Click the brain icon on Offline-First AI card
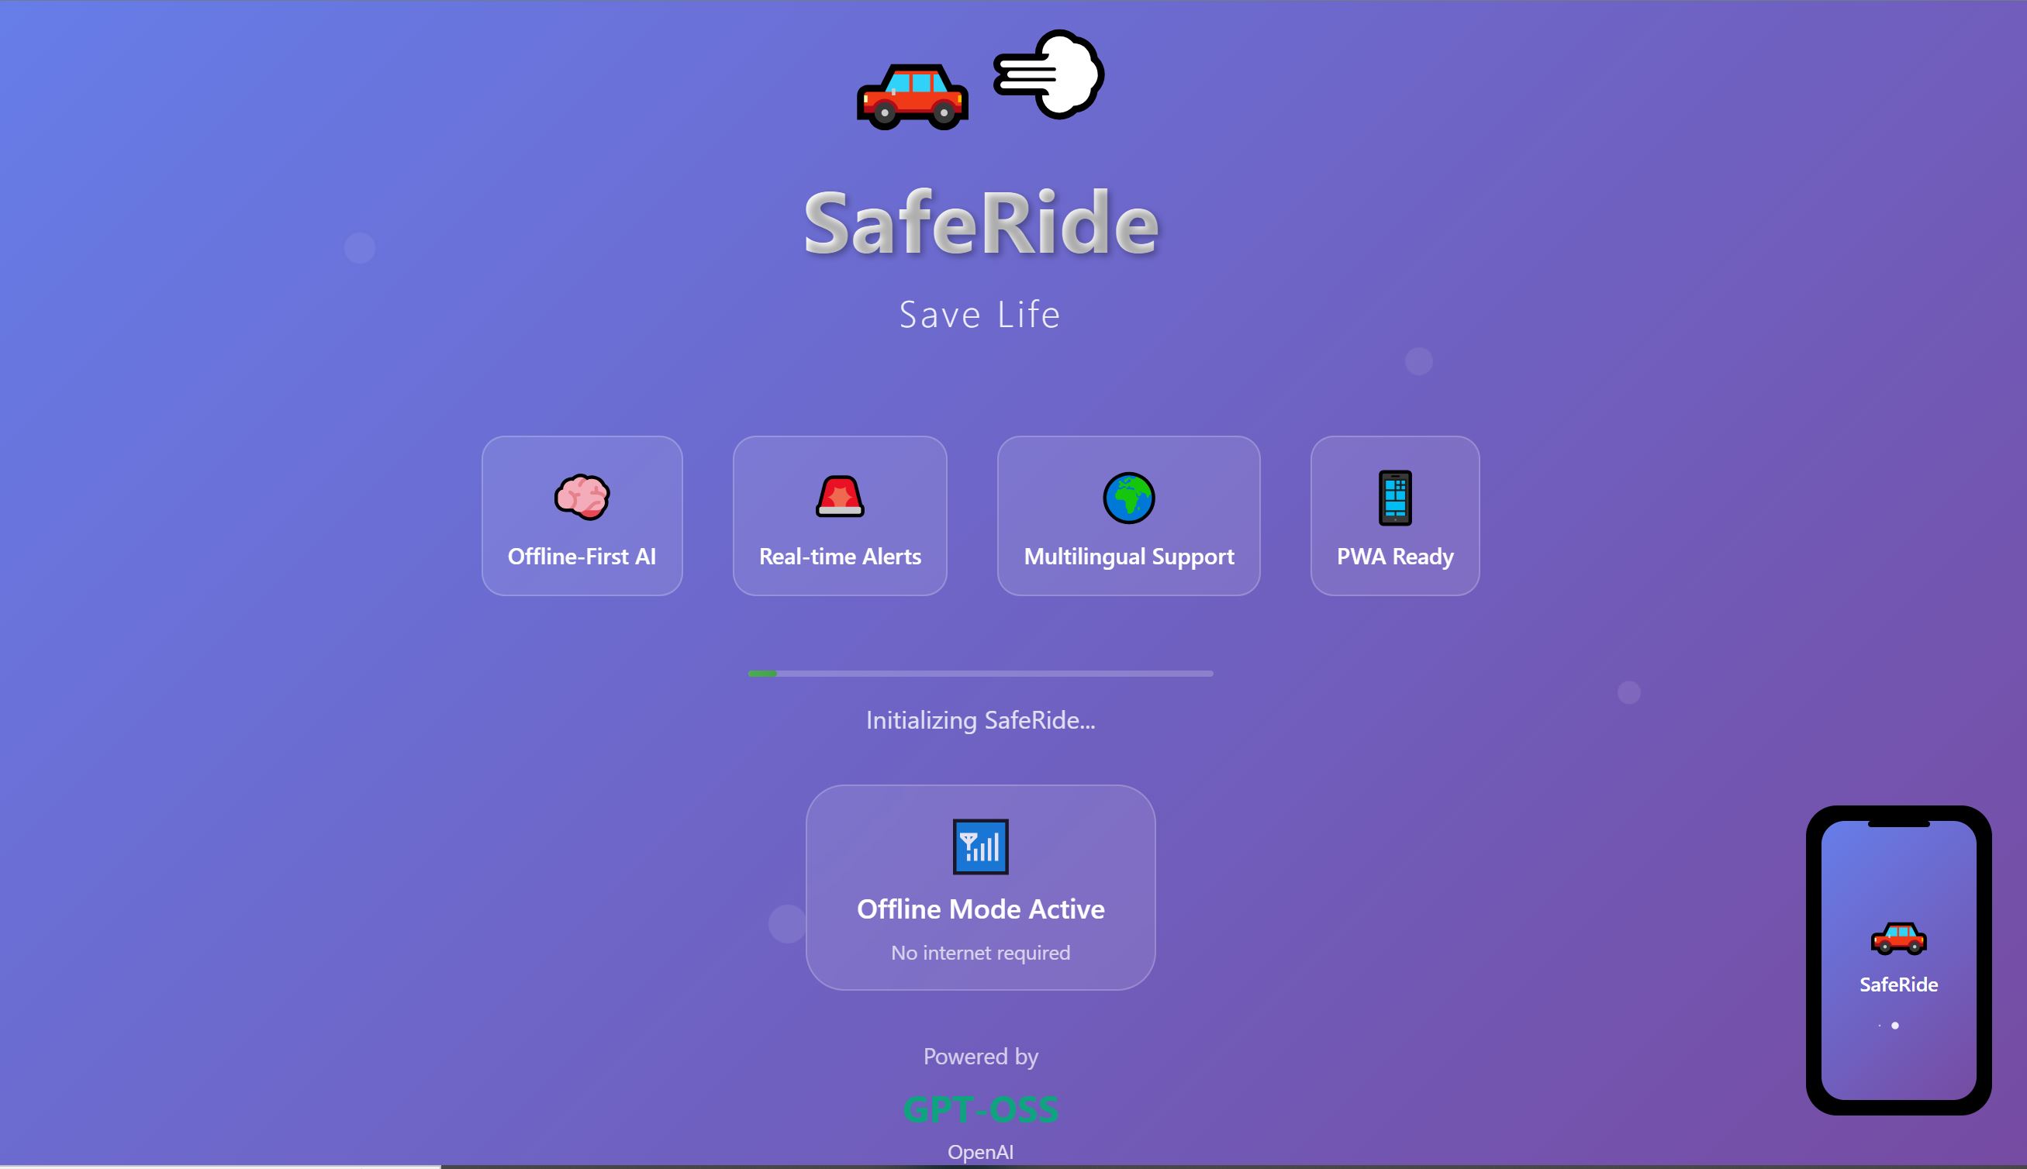The width and height of the screenshot is (2027, 1169). coord(581,498)
